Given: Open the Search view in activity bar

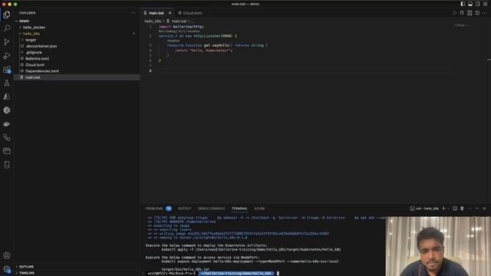Looking at the screenshot, I should (7, 28).
